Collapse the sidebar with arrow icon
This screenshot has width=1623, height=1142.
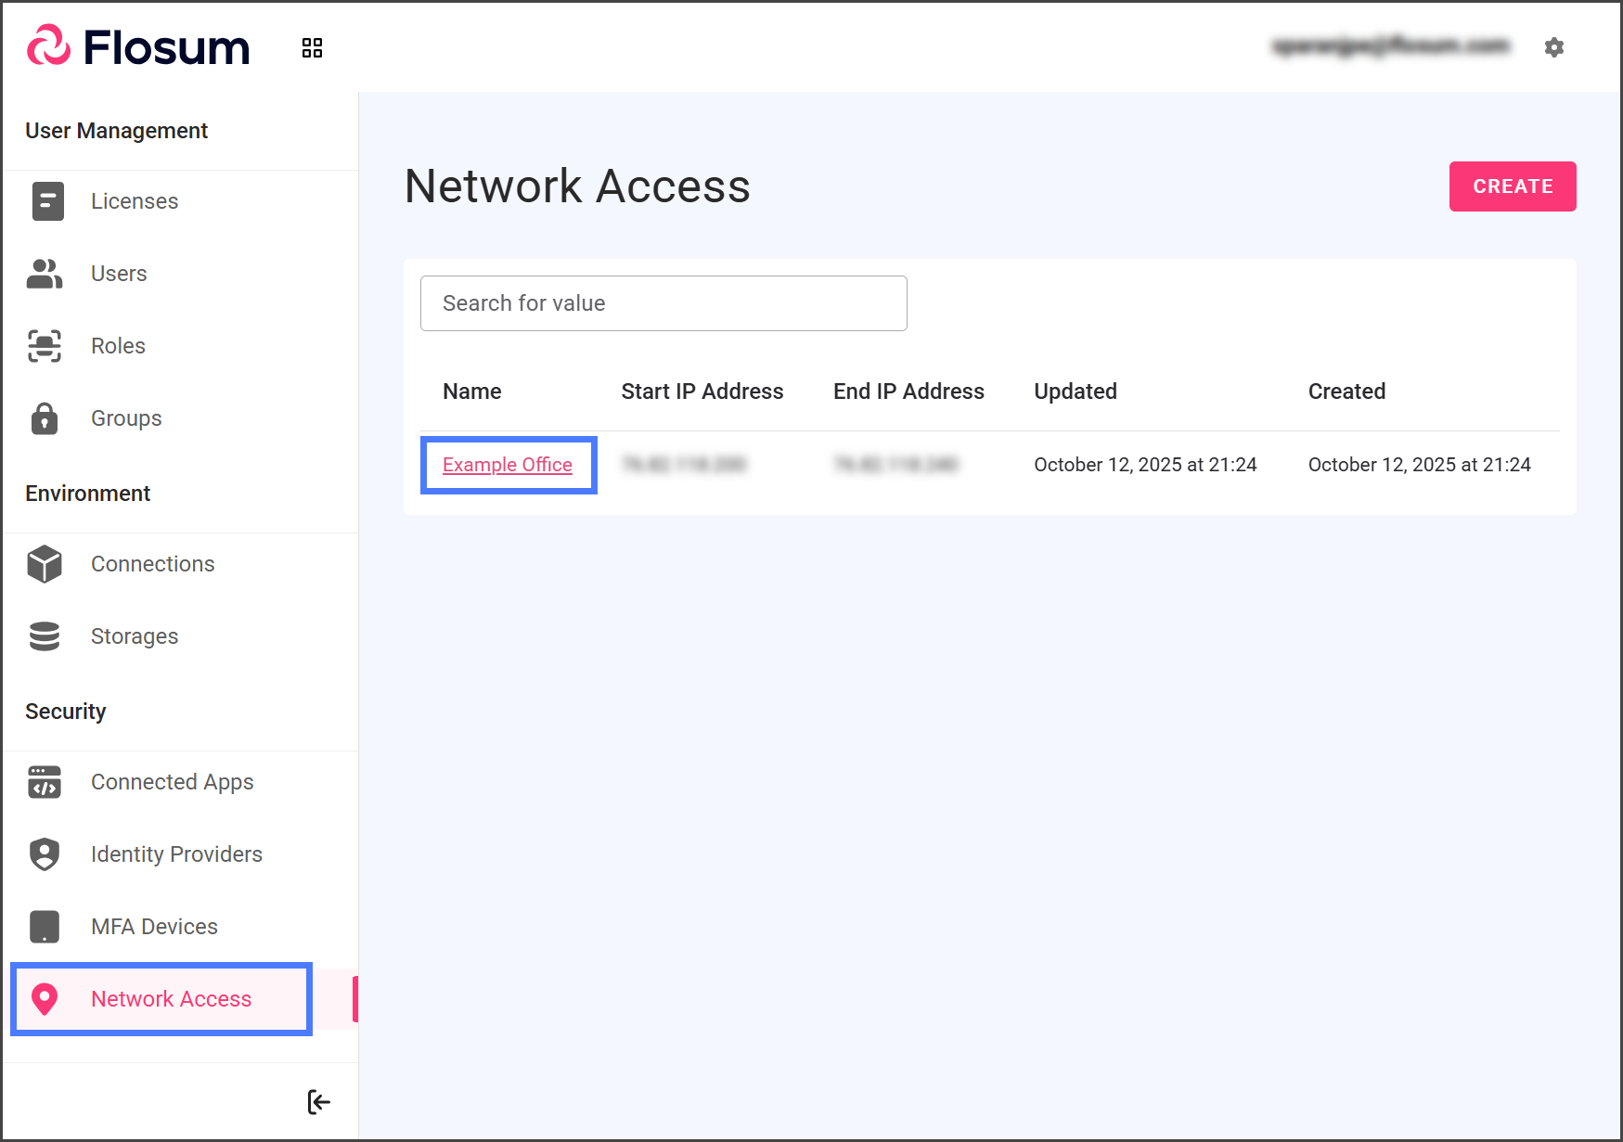pos(318,1102)
